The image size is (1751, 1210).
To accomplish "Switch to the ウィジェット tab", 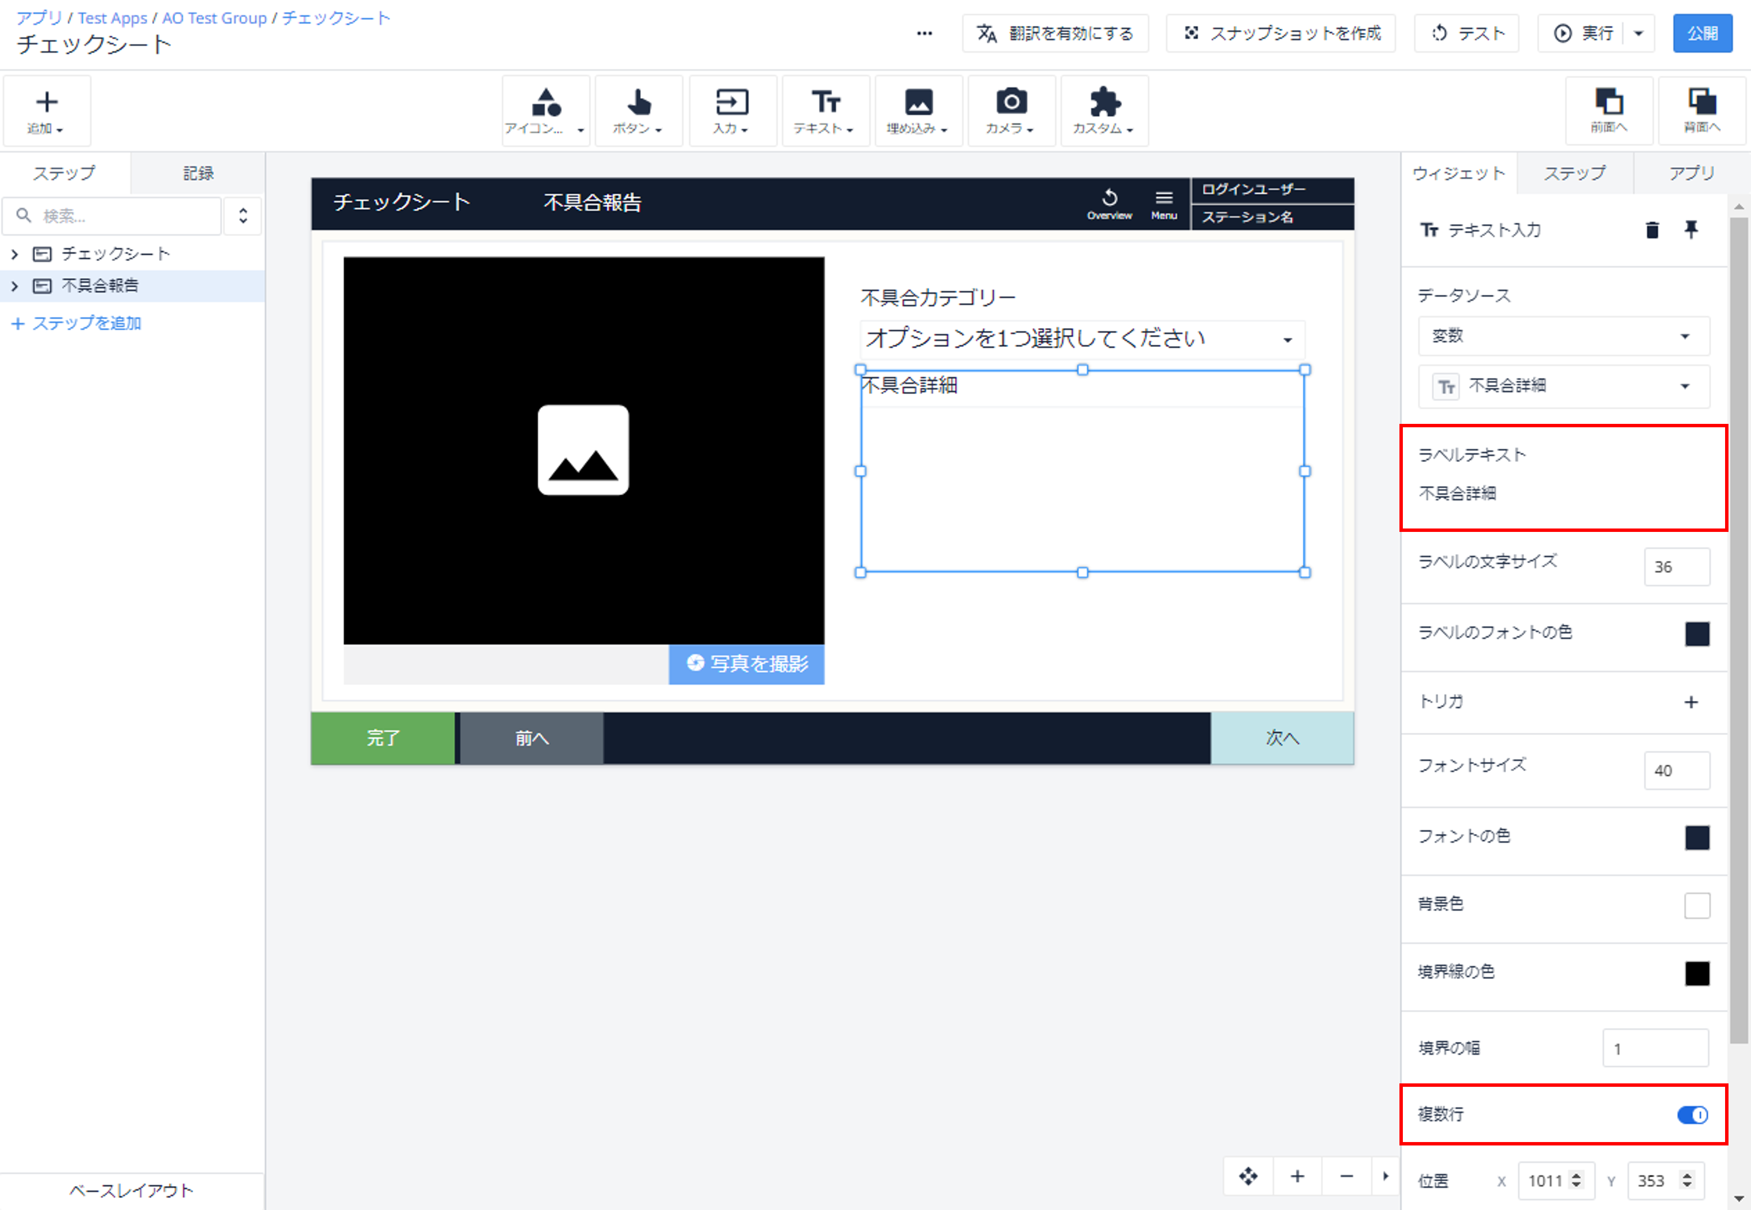I will (1458, 173).
